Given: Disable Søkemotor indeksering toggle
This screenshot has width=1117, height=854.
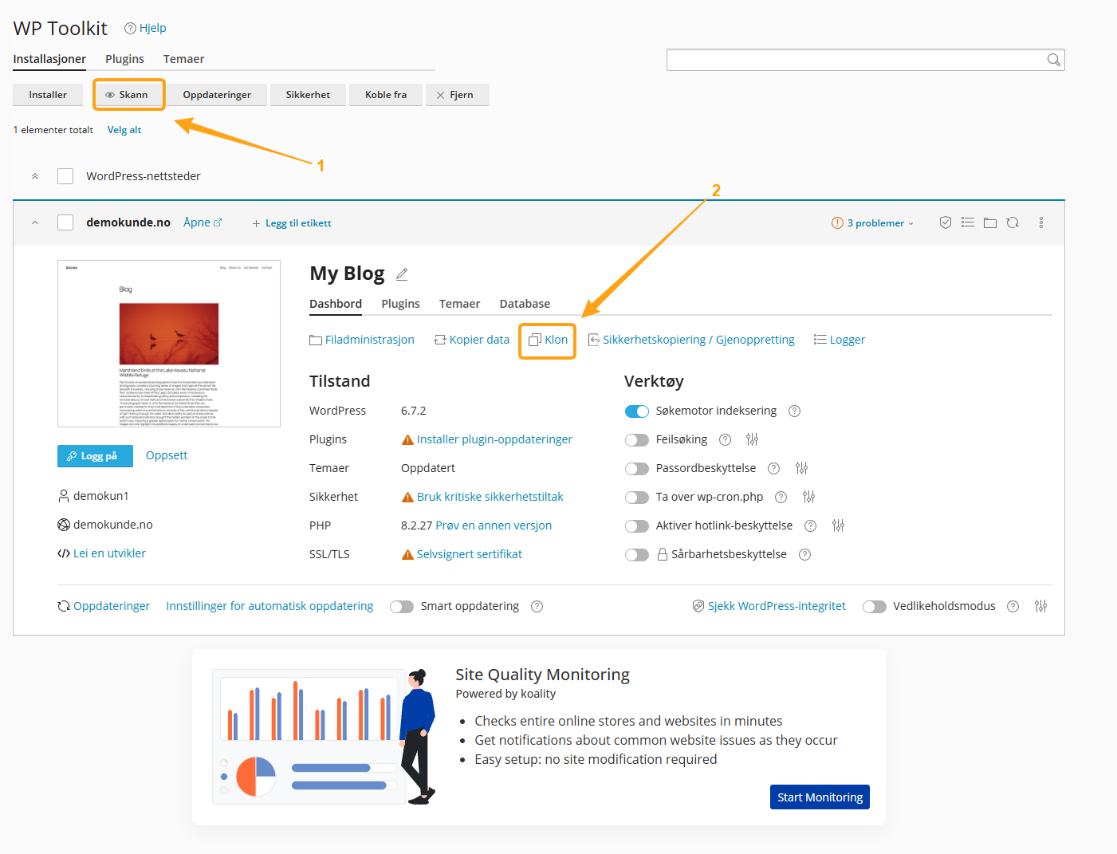Looking at the screenshot, I should 637,411.
